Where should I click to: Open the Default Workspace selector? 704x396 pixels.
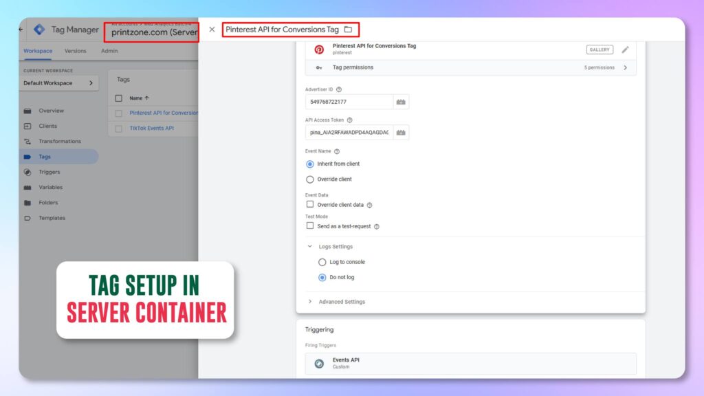tap(58, 83)
